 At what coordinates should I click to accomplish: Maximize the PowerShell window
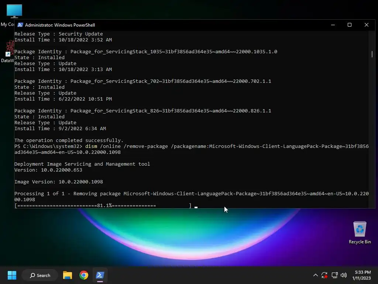click(x=350, y=25)
